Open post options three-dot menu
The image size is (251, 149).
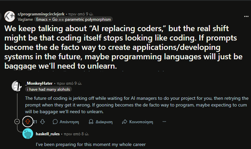[x=246, y=16]
